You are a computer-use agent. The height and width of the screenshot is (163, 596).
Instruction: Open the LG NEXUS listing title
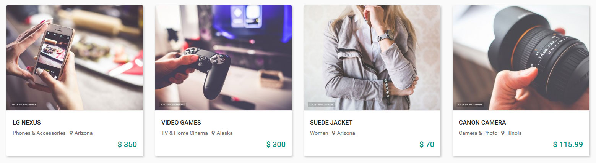[27, 123]
